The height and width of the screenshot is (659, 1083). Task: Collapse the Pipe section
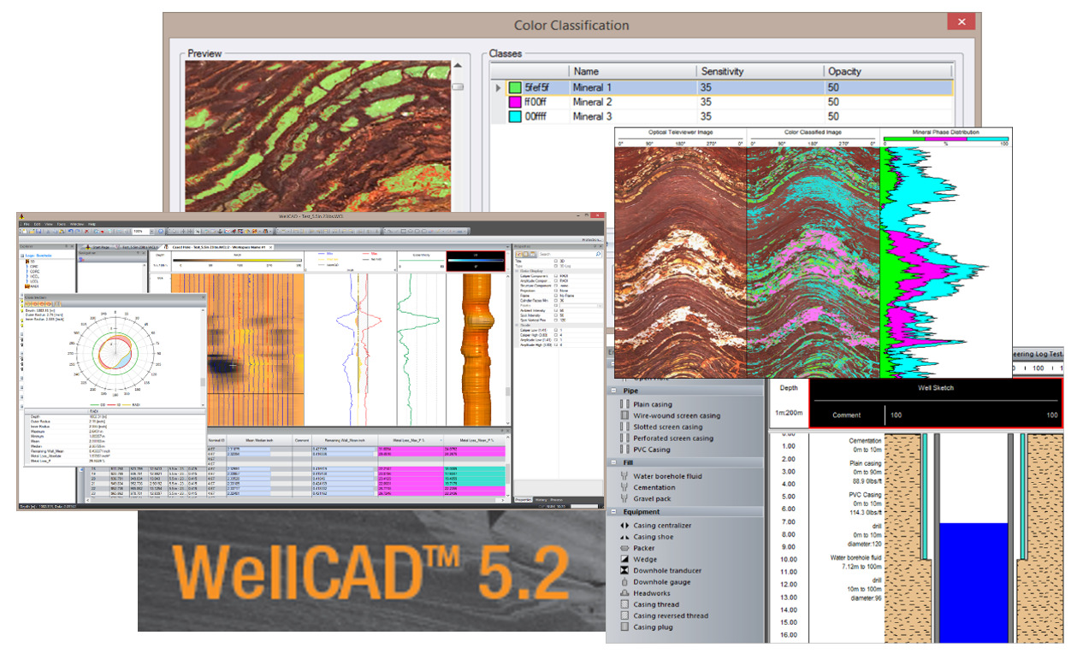(613, 391)
